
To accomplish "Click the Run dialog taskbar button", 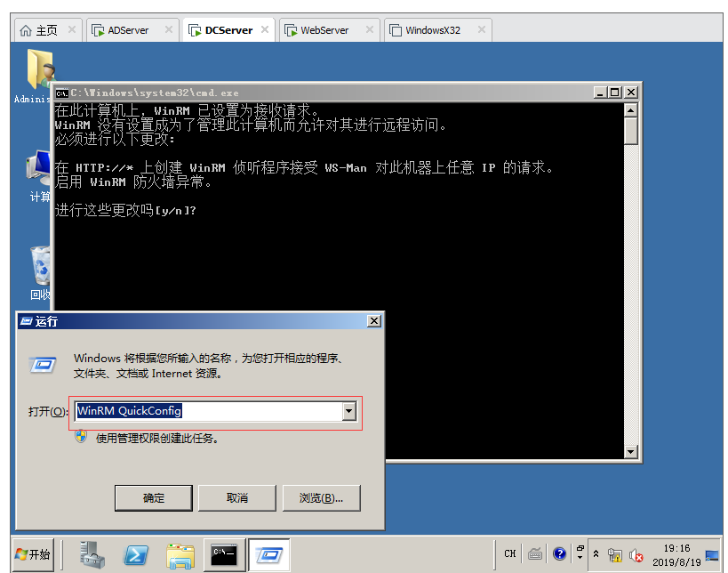I will click(x=268, y=554).
